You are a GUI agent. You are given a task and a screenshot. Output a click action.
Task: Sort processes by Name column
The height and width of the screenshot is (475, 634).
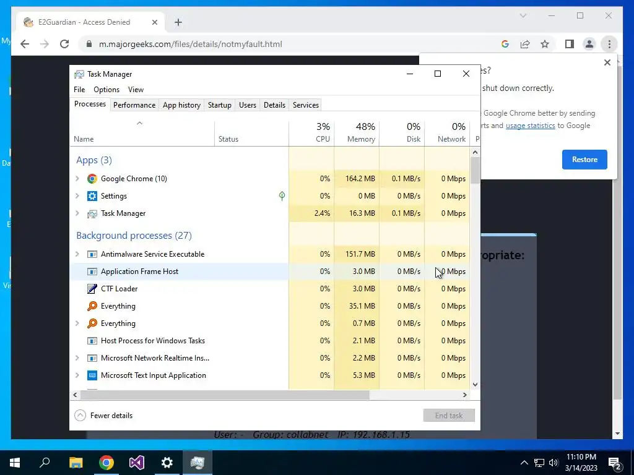[142, 133]
